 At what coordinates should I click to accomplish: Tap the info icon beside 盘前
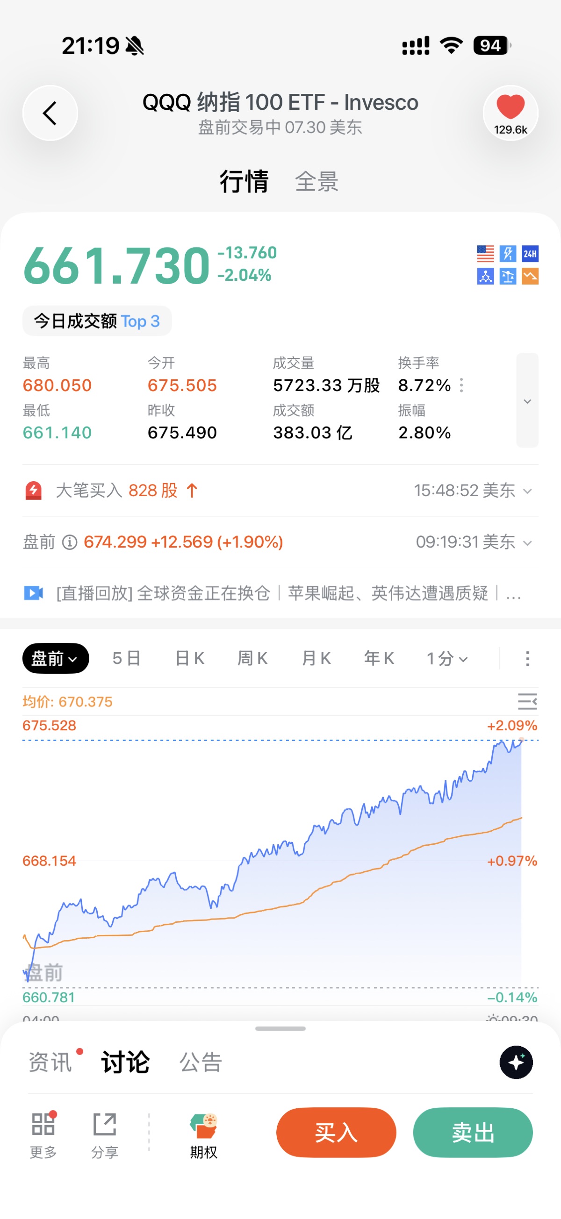[70, 542]
